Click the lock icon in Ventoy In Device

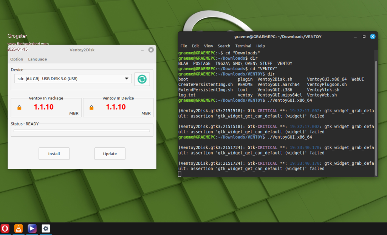point(91,108)
